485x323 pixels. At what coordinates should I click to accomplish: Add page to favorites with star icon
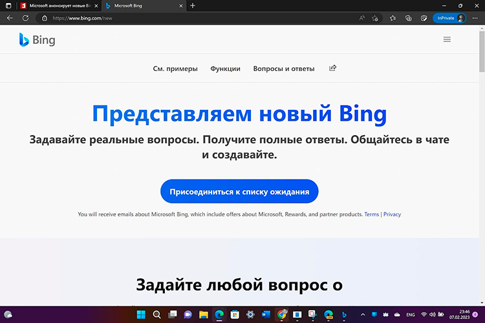pos(375,18)
